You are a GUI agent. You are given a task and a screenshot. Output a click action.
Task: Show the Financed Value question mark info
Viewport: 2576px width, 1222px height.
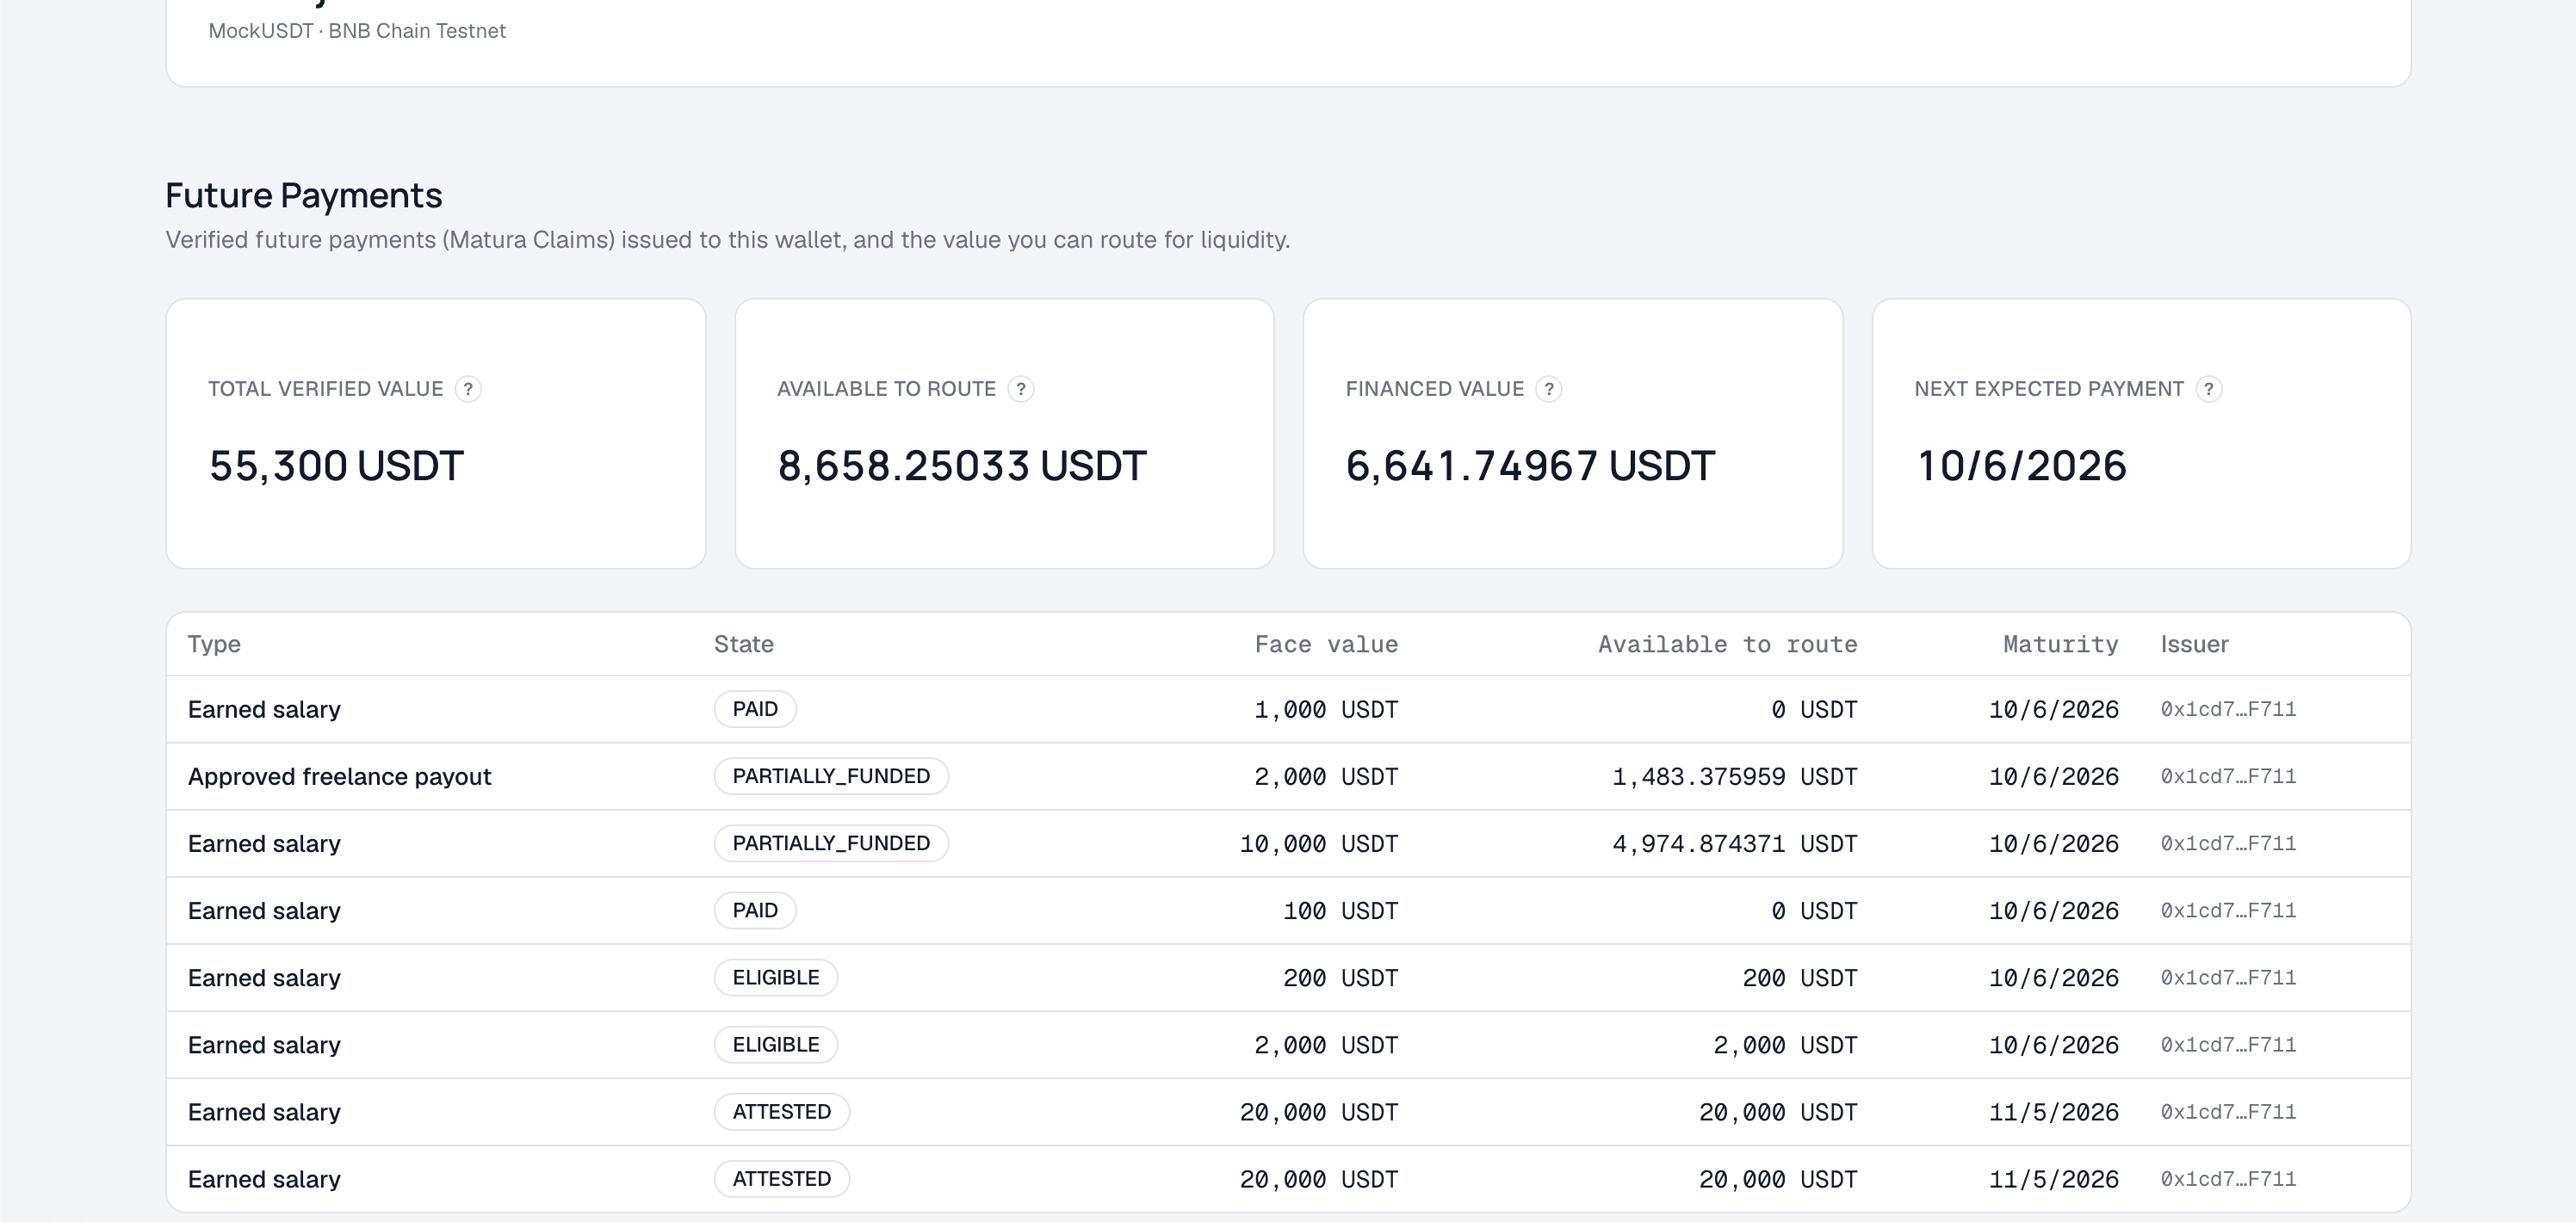(1548, 389)
